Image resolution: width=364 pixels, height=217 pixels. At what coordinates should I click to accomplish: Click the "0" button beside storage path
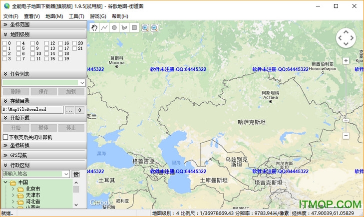(79, 110)
